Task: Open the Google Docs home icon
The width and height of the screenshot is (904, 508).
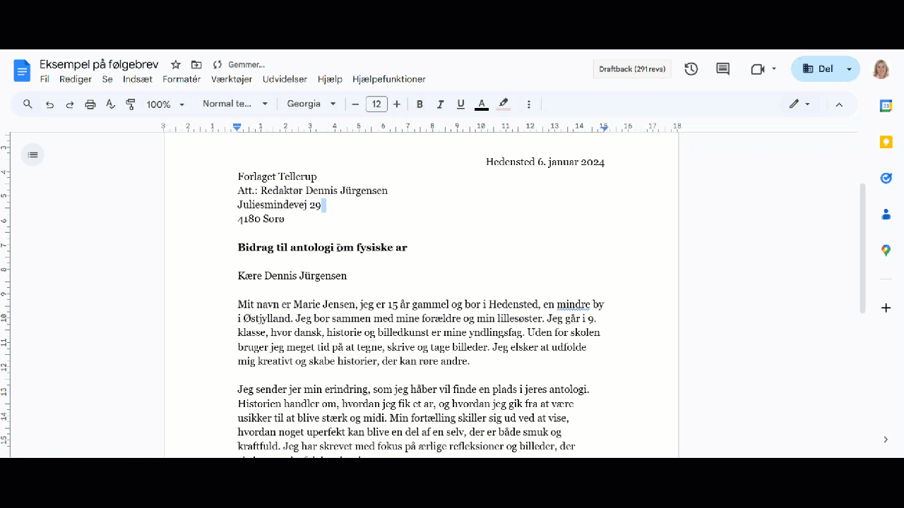Action: coord(22,71)
